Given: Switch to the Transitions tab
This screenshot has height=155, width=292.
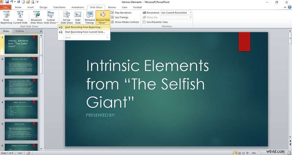Looking at the screenshot, I should 59,7.
